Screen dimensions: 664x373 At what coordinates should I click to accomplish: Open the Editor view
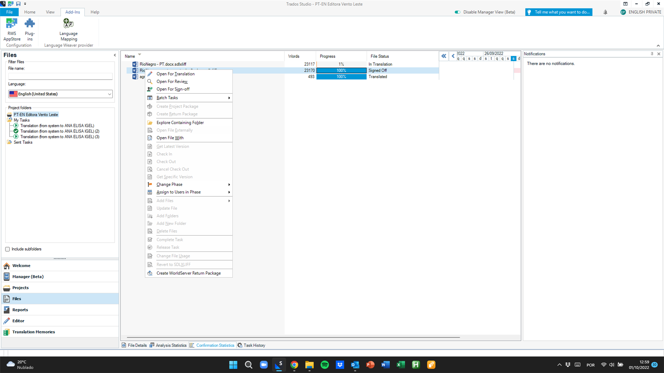pyautogui.click(x=60, y=321)
